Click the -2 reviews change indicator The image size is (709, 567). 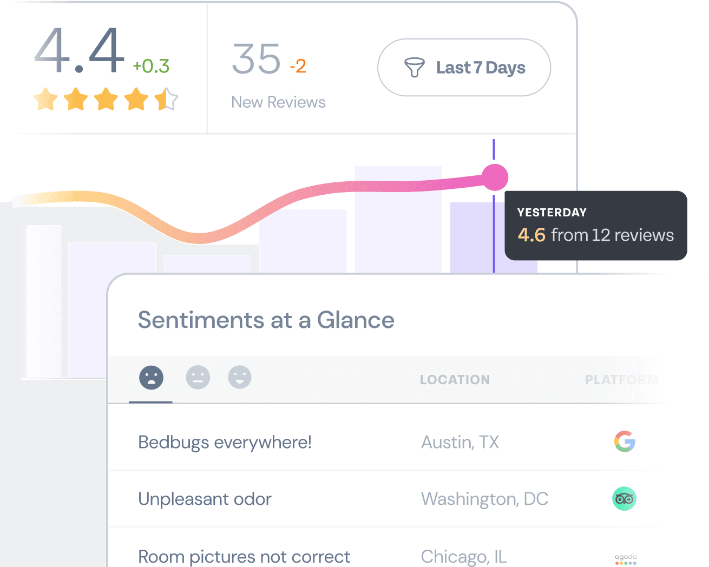coord(298,66)
